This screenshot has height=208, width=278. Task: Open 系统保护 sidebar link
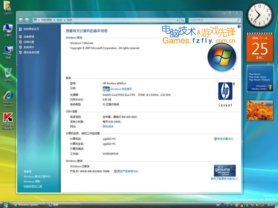click(x=29, y=47)
